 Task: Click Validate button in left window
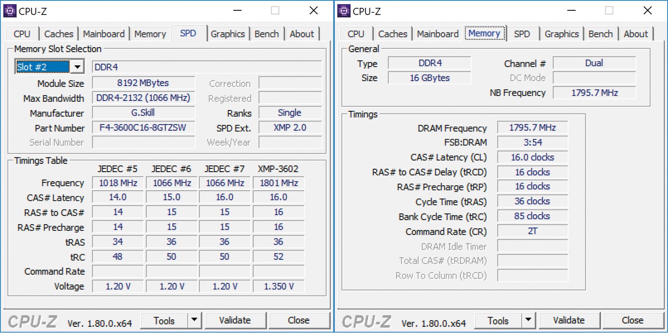[235, 320]
